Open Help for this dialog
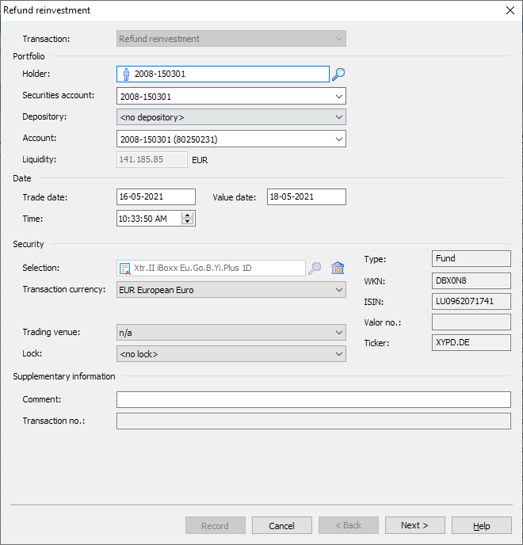The image size is (523, 545). (x=481, y=525)
